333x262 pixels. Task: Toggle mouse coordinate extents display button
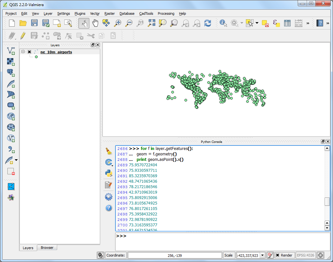pyautogui.click(x=101, y=255)
